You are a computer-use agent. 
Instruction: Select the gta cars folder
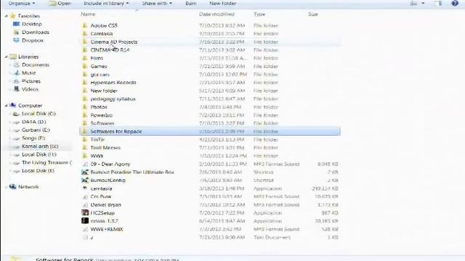[100, 74]
